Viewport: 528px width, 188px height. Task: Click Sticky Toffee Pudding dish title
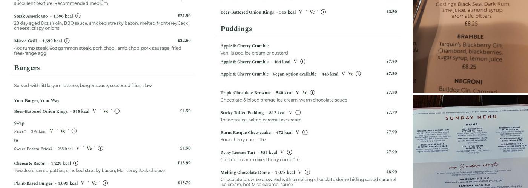point(242,113)
